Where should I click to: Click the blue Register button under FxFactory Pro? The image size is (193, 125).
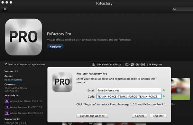coord(55,47)
